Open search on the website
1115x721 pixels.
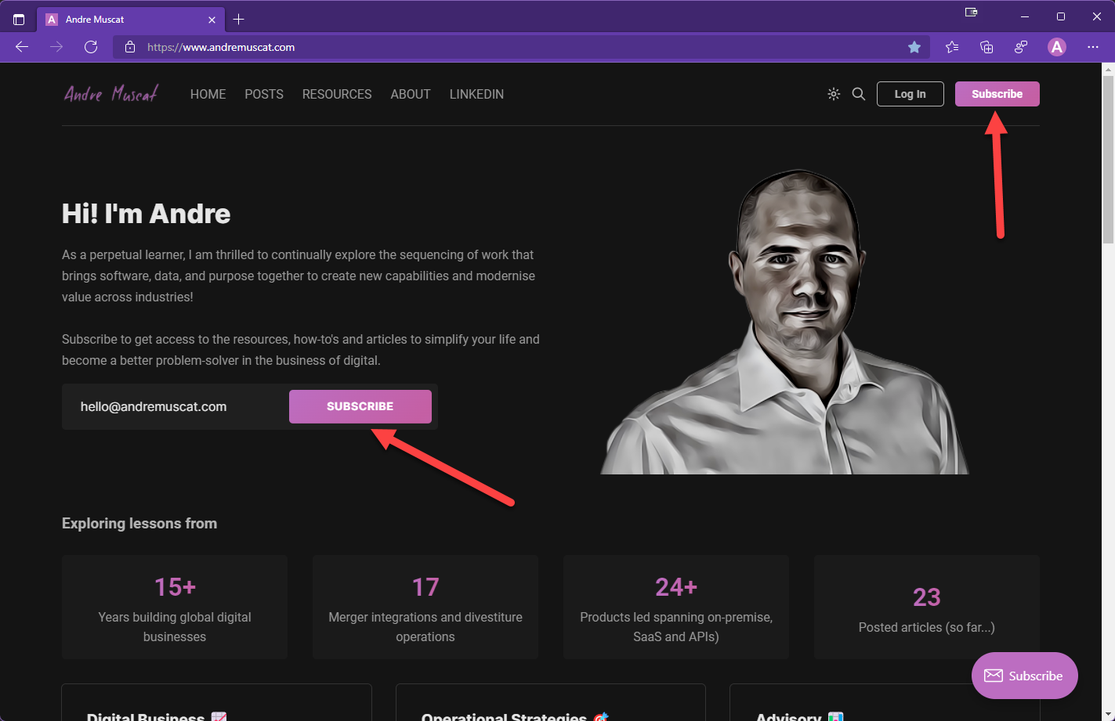[x=859, y=93]
